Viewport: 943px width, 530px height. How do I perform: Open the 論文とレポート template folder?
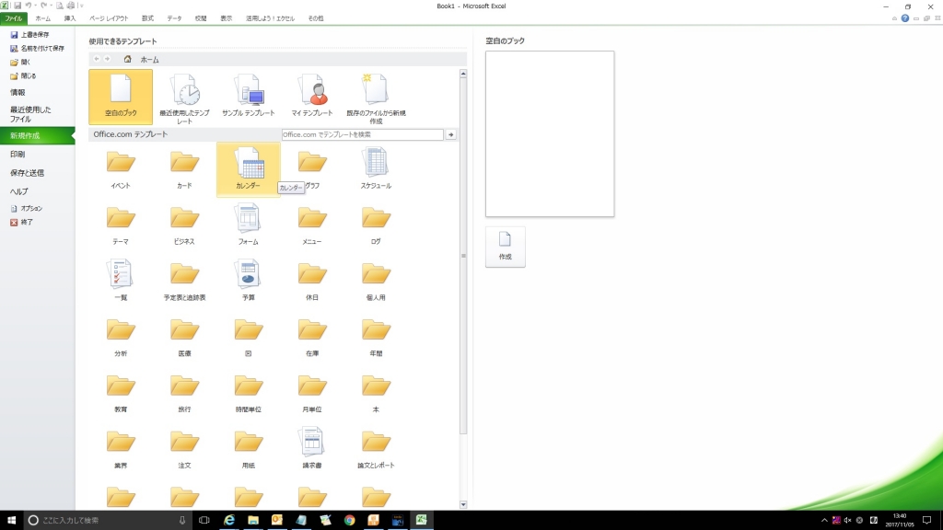coord(376,449)
